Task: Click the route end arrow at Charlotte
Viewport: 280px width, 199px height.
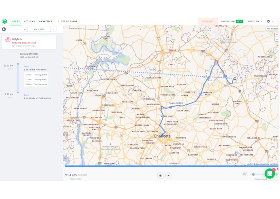Action: click(162, 135)
